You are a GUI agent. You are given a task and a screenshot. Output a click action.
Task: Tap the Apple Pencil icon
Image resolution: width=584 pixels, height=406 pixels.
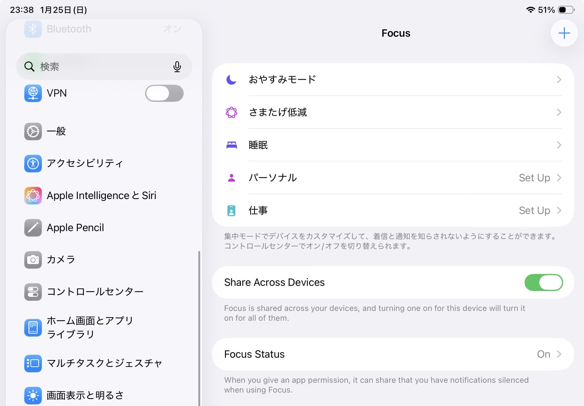coord(33,228)
